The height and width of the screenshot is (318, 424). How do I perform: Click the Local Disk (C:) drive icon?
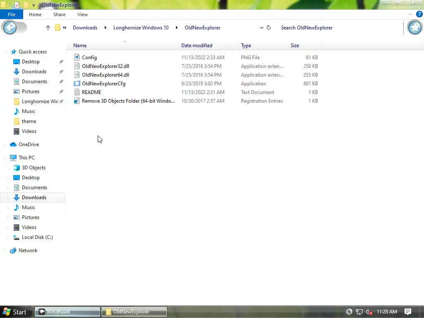(x=17, y=237)
